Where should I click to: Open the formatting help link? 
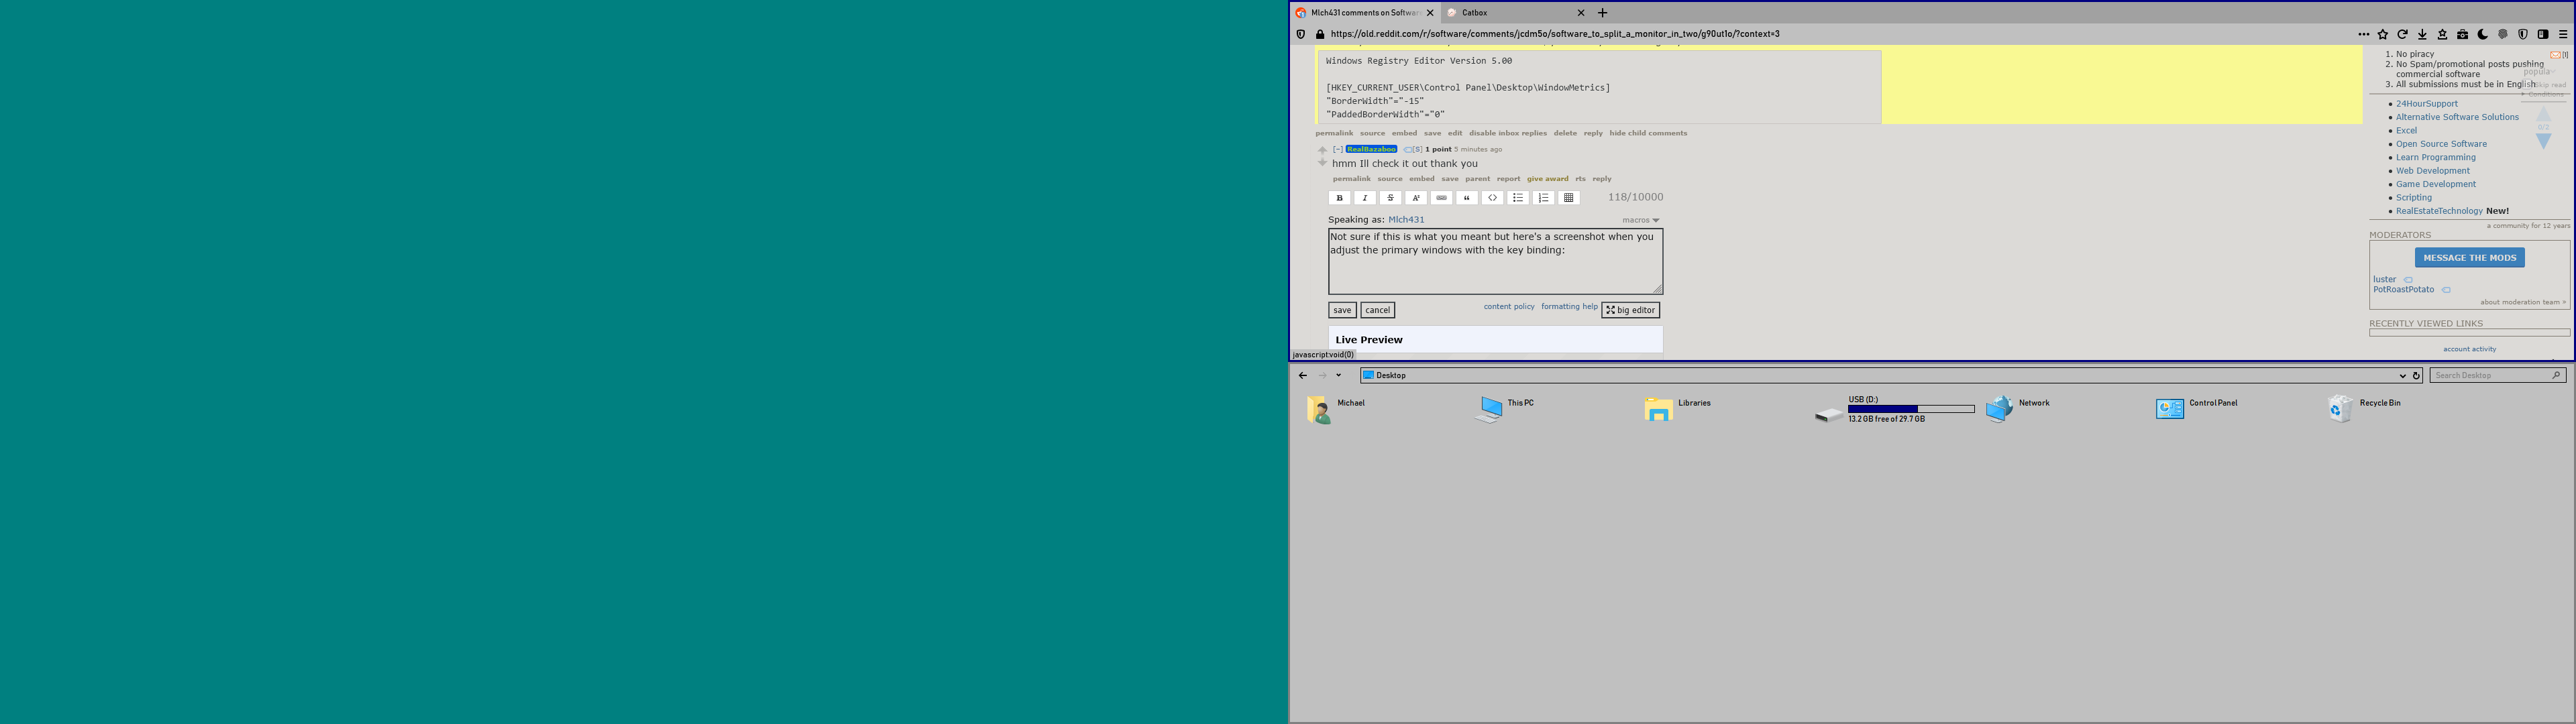1569,307
